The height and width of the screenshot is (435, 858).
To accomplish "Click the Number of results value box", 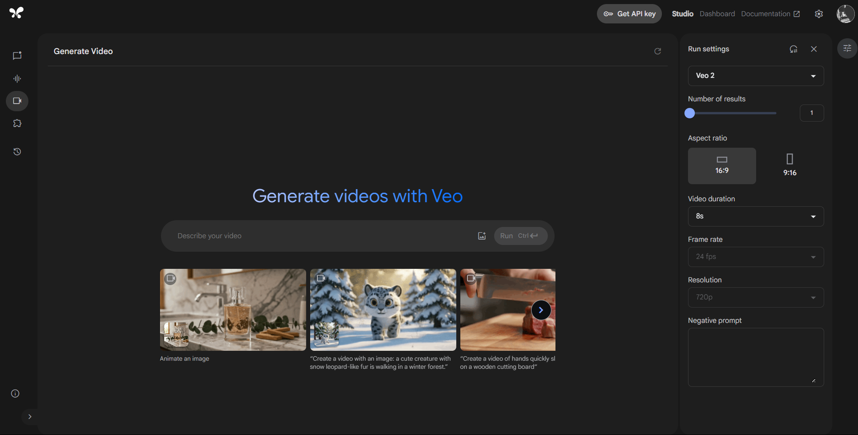I will [x=812, y=113].
